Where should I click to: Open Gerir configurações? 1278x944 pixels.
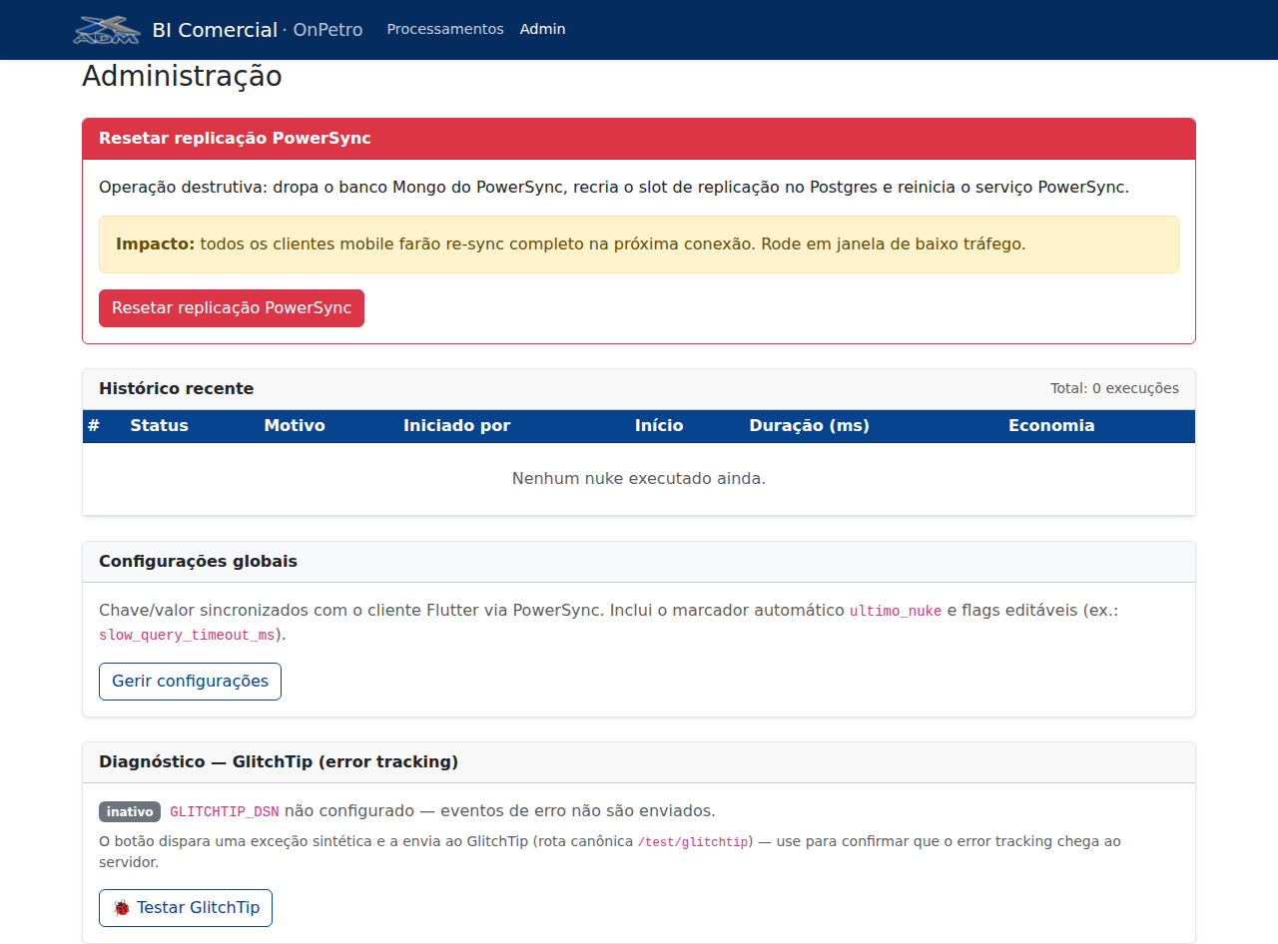click(190, 682)
